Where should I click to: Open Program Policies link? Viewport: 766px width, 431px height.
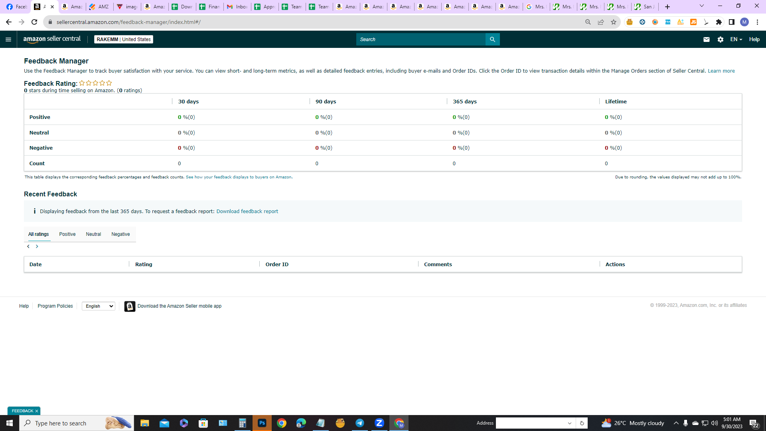[x=55, y=306]
